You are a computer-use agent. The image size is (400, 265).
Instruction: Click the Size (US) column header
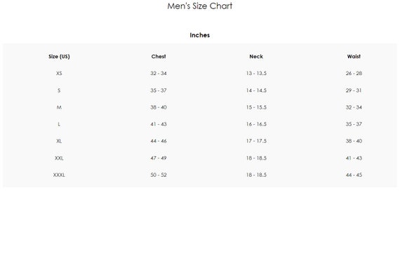59,56
